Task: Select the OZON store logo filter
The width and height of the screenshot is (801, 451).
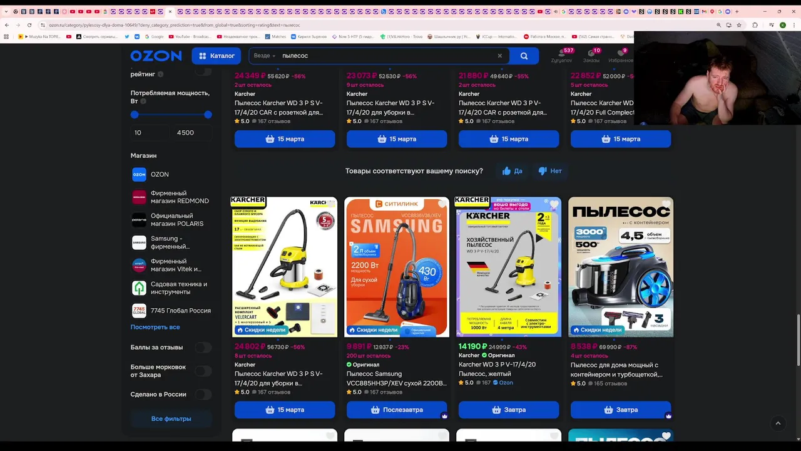Action: coord(139,174)
